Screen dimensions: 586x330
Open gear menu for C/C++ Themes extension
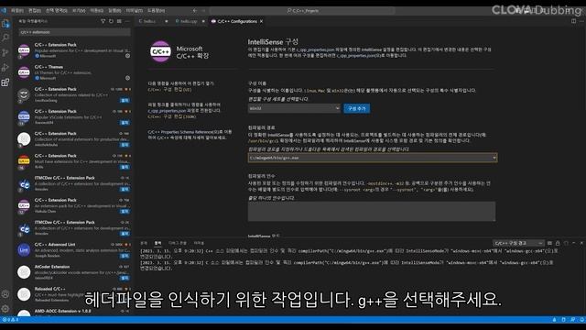[x=127, y=78]
